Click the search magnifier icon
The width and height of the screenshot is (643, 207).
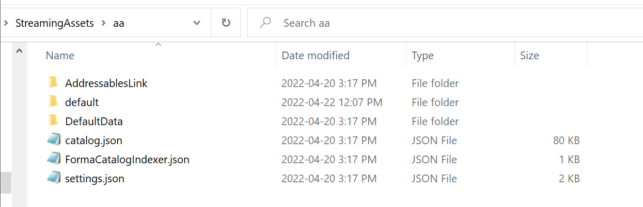click(265, 23)
